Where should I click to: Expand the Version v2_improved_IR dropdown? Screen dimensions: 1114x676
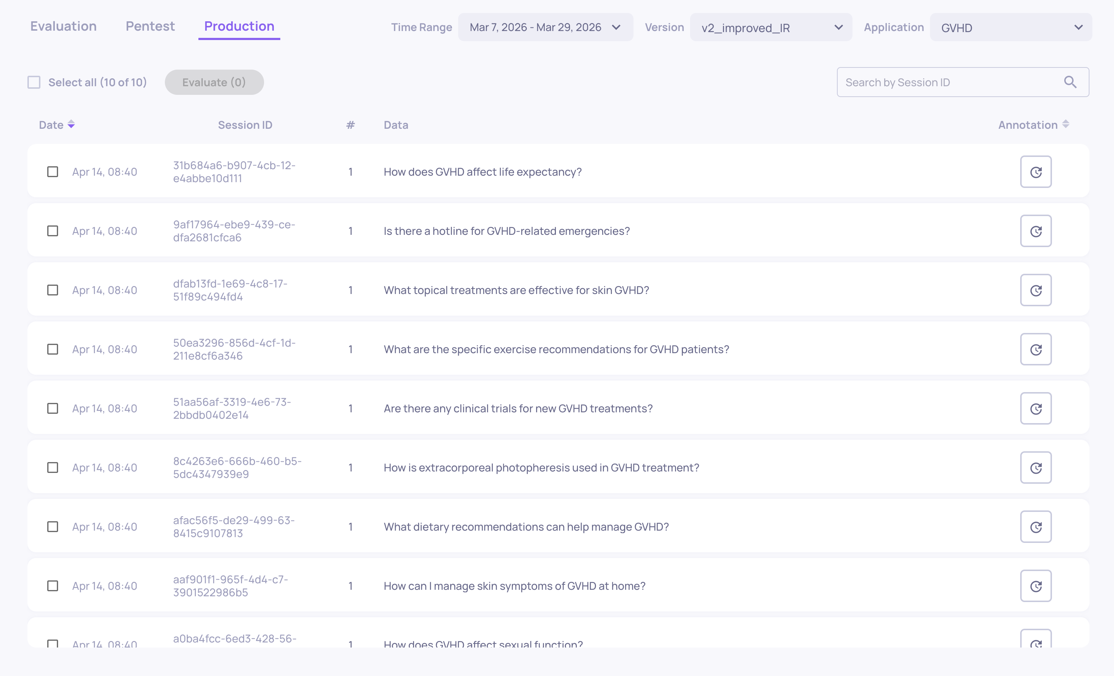(771, 27)
